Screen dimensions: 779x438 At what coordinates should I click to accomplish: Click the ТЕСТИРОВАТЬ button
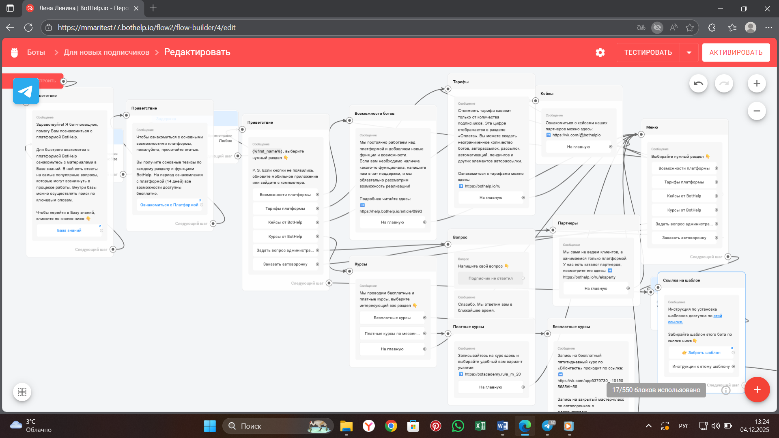648,52
